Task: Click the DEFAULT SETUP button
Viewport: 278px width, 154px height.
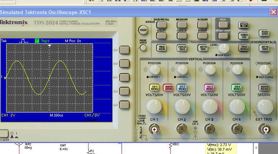Action: click(223, 36)
